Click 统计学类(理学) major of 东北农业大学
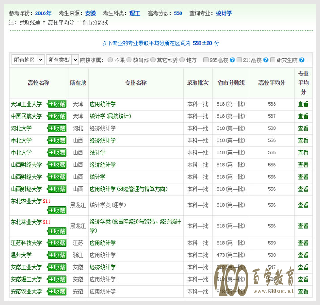The width and height of the screenshot is (320, 305). click(108, 205)
